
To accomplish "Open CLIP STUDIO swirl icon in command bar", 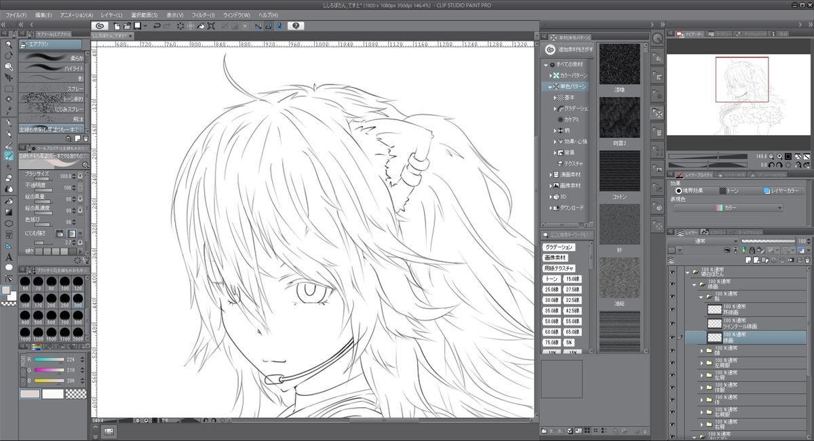I will click(x=100, y=26).
